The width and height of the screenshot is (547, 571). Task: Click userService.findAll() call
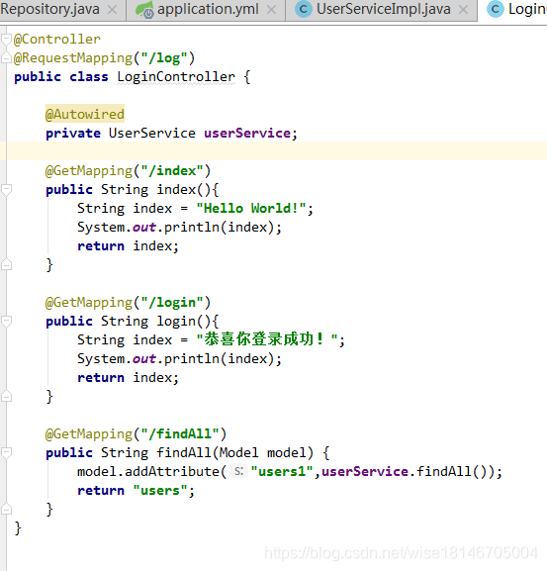(x=406, y=472)
